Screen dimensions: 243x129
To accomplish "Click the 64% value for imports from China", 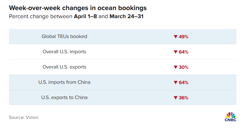I will [x=184, y=82].
